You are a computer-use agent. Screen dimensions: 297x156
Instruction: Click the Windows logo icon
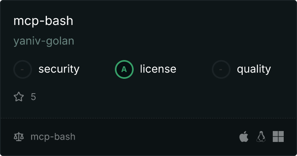tap(278, 136)
